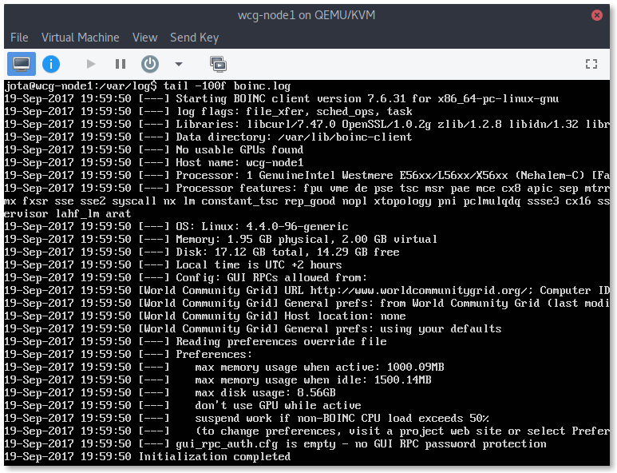The image size is (617, 473).
Task: Click the 'ervisor lahf_lm arat' line
Action: point(68,214)
